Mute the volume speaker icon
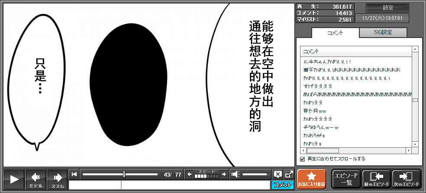 click(x=236, y=174)
